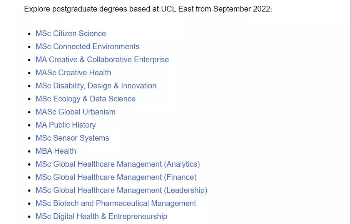Open the MASc Global Urbanism link
The image size is (351, 224).
75,112
